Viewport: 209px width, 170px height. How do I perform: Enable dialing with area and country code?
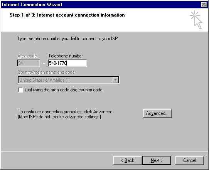click(20, 90)
